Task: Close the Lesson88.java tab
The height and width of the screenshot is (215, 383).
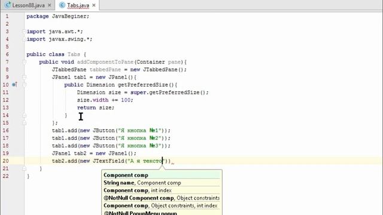Action: [50, 5]
